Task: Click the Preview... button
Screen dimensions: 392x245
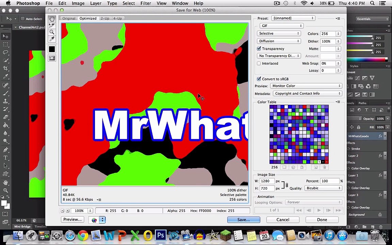Action: (72, 219)
